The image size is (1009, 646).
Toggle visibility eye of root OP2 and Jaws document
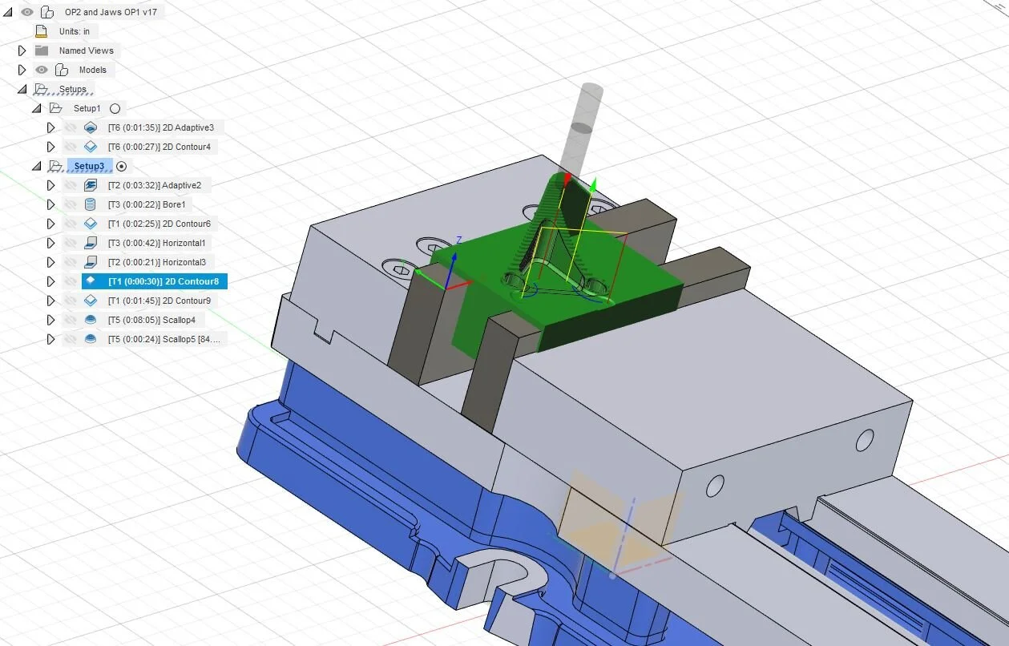click(x=27, y=12)
